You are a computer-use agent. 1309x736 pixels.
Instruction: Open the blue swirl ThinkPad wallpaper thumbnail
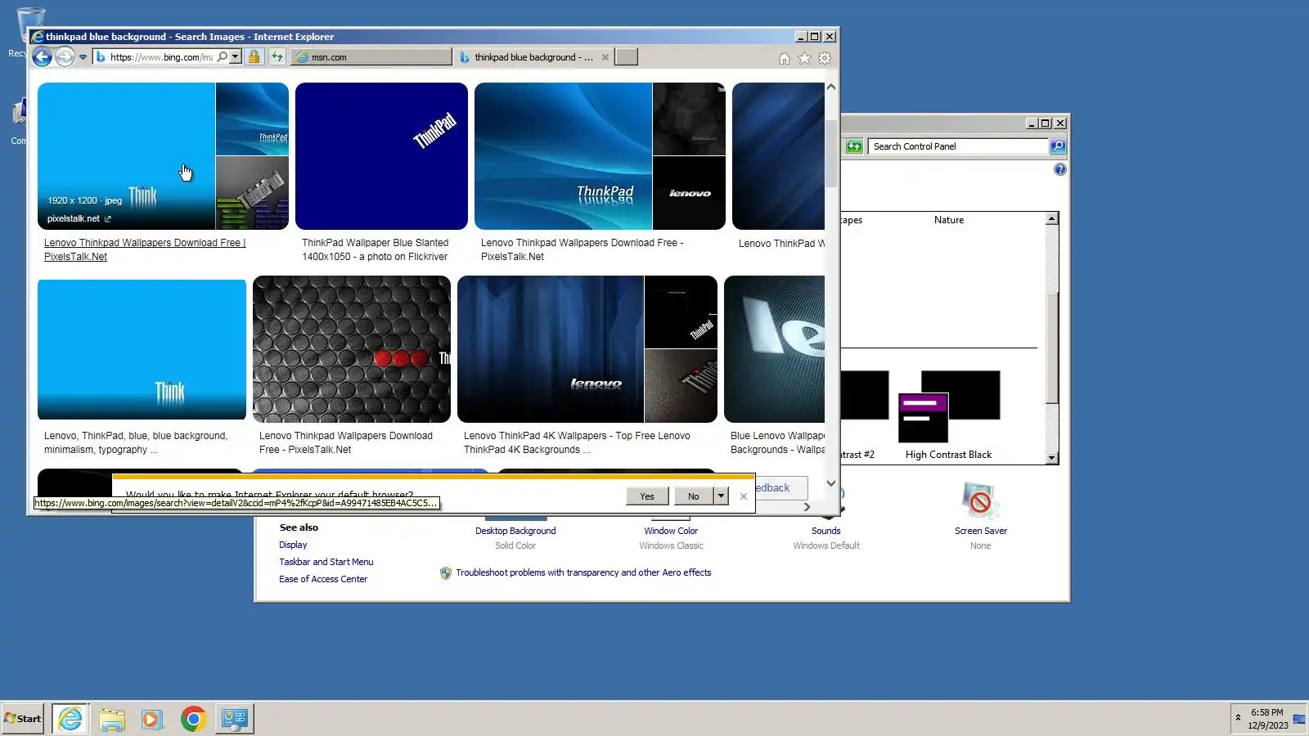coord(564,156)
